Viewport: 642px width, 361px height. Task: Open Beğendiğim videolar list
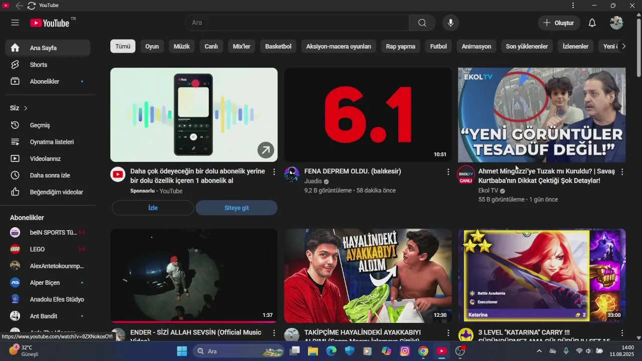coord(48,192)
